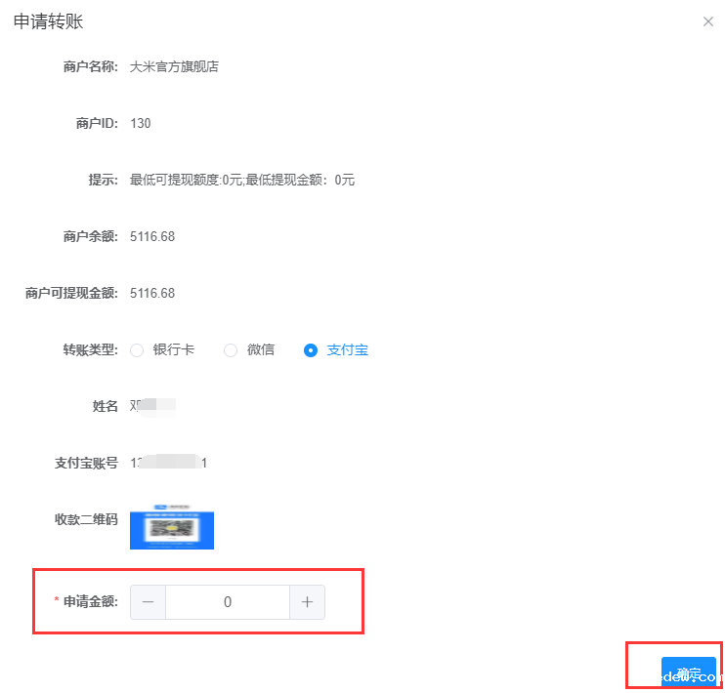The width and height of the screenshot is (725, 693).
Task: Click the 申请金额 number input field
Action: [228, 602]
